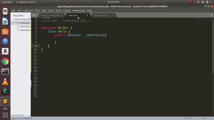The height and width of the screenshot is (120, 214).
Task: Click the sidebar horizontal scrollbar
Action: coord(17,115)
